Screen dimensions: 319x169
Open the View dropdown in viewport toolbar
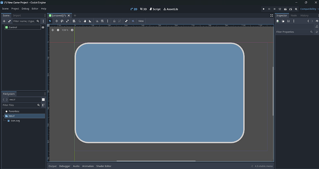click(x=141, y=21)
